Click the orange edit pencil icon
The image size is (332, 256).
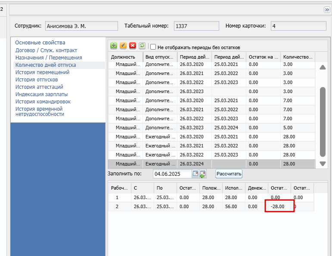click(123, 46)
